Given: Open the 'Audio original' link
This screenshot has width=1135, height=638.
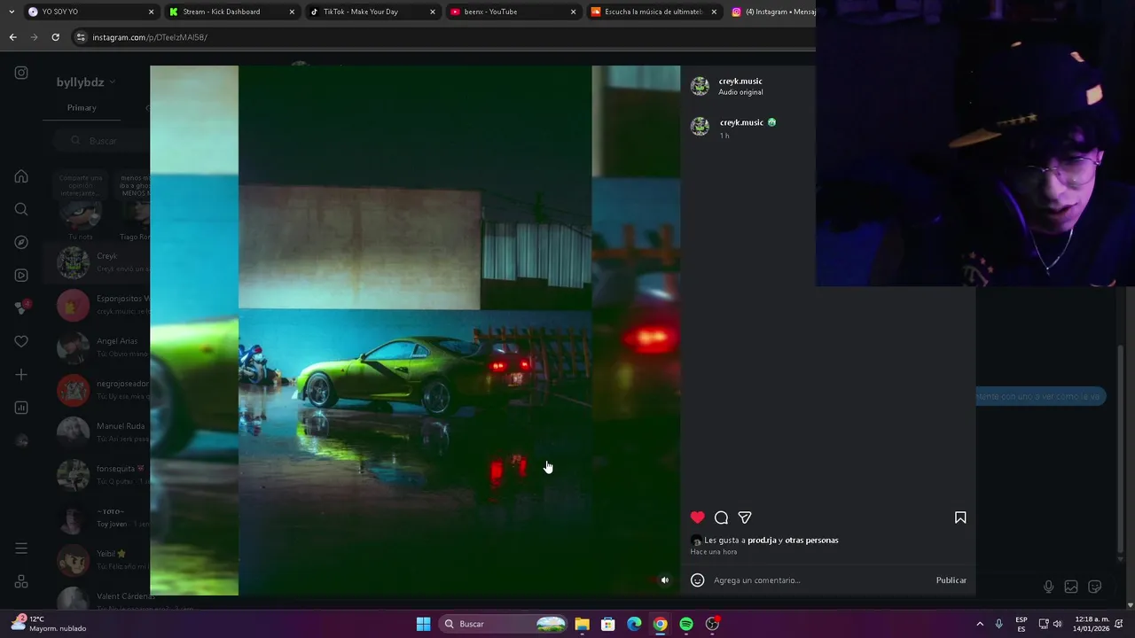Looking at the screenshot, I should [x=740, y=92].
